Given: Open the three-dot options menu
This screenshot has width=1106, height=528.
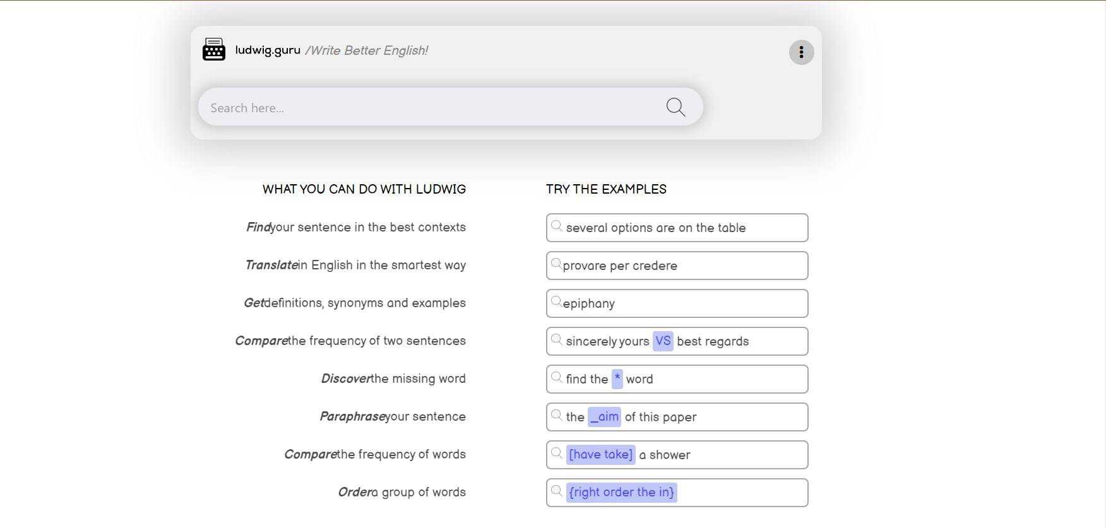Looking at the screenshot, I should tap(801, 52).
